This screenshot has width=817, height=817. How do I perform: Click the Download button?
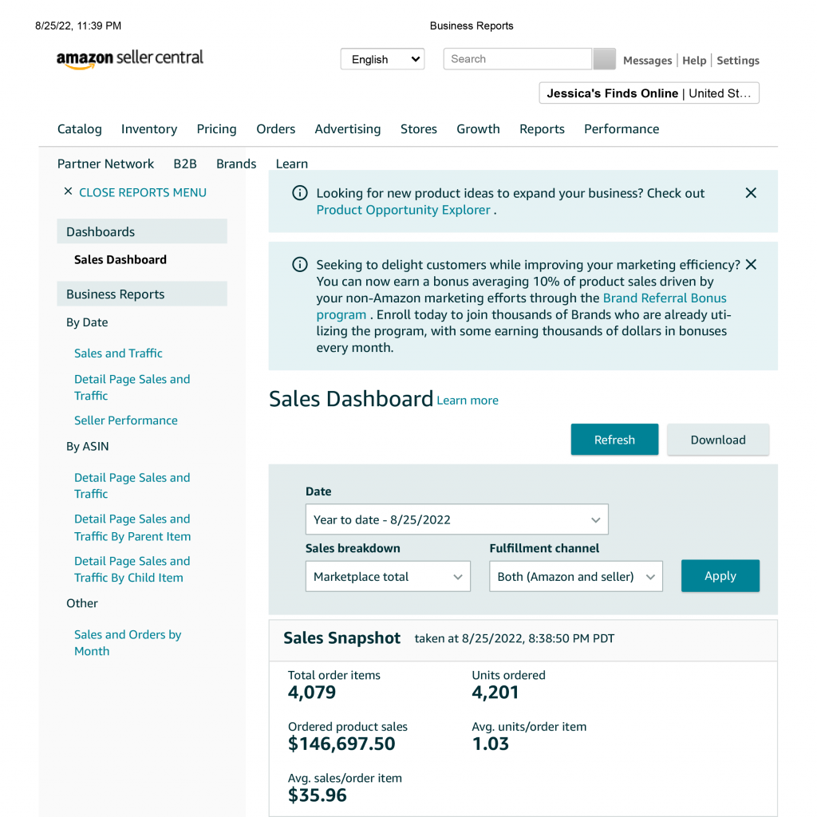pos(717,440)
